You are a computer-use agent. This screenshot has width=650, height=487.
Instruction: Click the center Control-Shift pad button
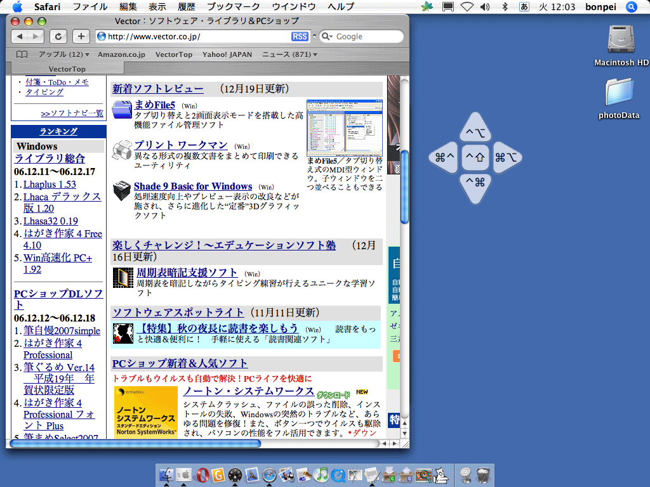475,157
